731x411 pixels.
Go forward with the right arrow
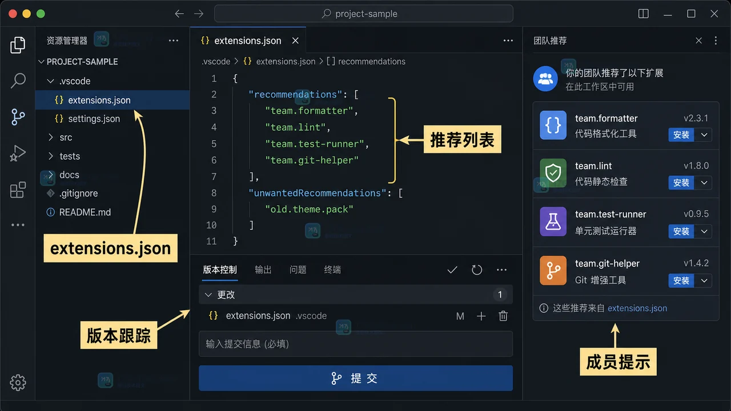(x=198, y=14)
